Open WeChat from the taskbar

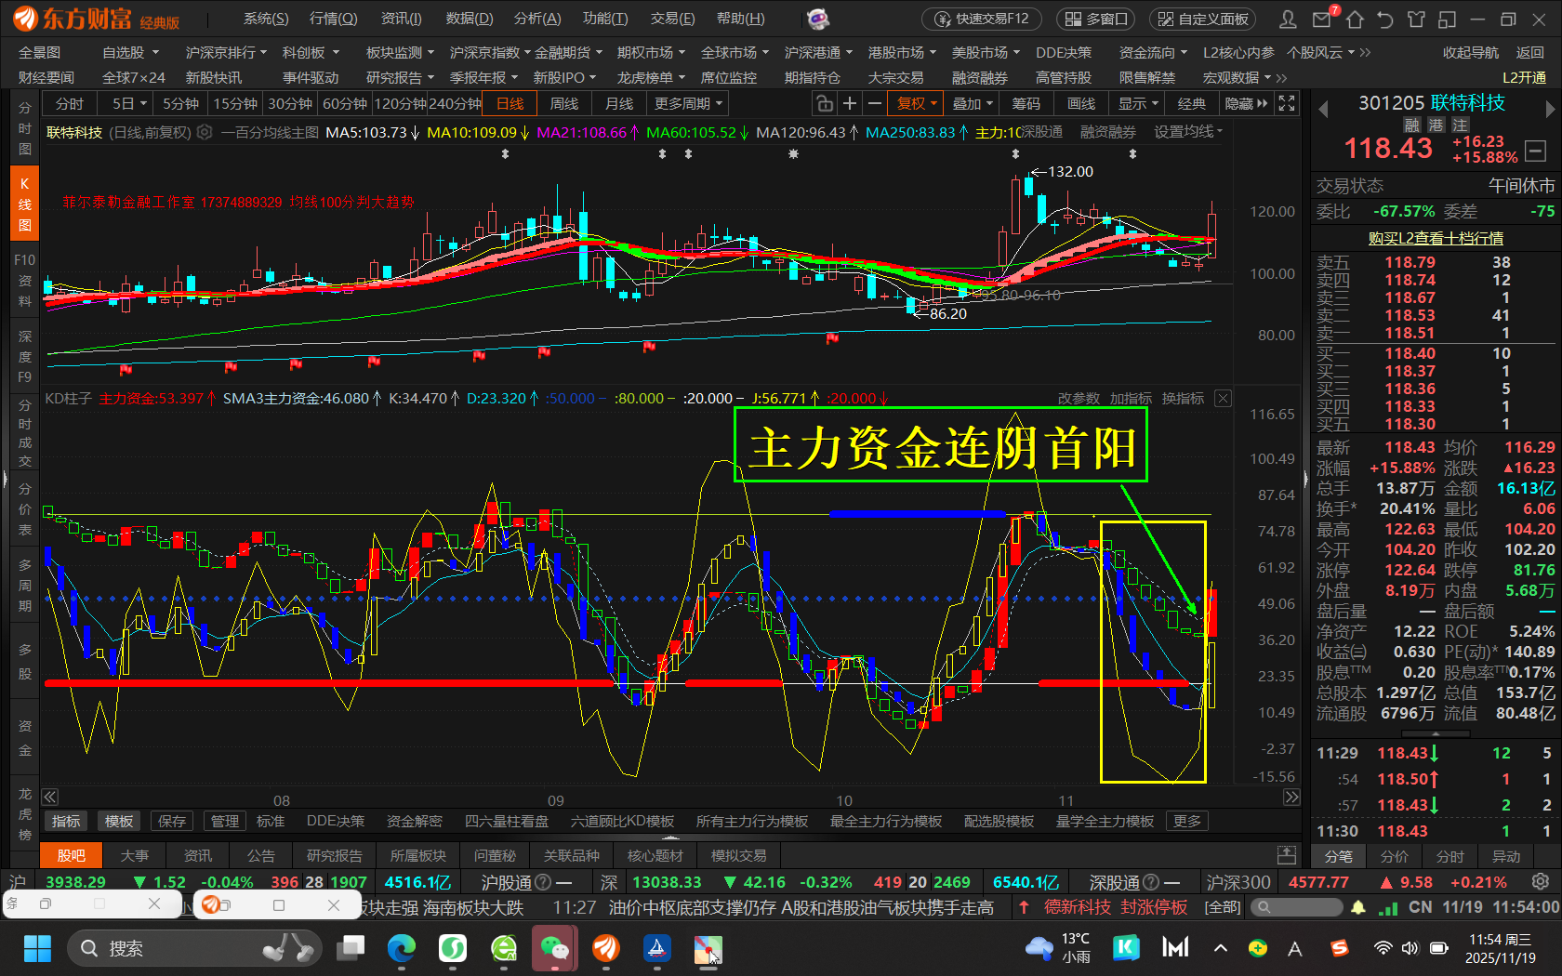coord(555,948)
